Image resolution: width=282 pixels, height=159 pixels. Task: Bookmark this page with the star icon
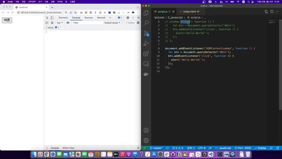pyautogui.click(x=75, y=12)
